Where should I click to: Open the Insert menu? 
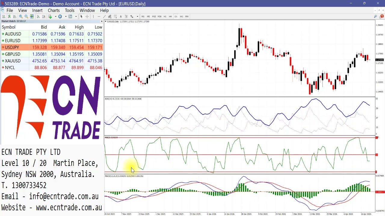point(37,10)
